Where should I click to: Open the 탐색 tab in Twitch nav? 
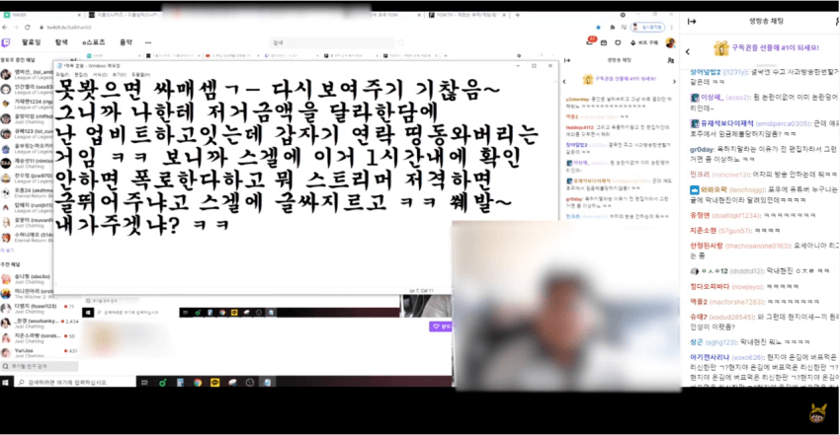coord(61,42)
